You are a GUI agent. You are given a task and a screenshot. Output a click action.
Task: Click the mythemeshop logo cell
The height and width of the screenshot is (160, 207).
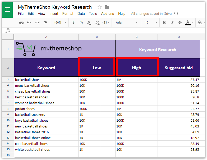point(65,49)
